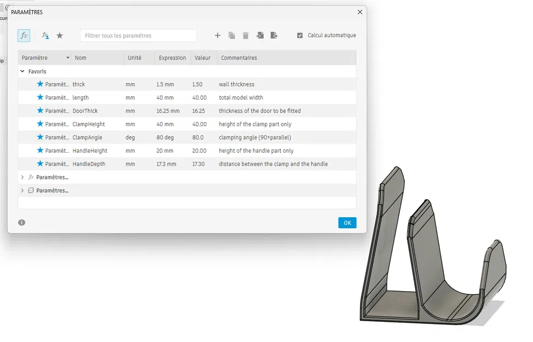Screen dimensions: 533x342
Task: Click the export parameters icon
Action: [274, 36]
